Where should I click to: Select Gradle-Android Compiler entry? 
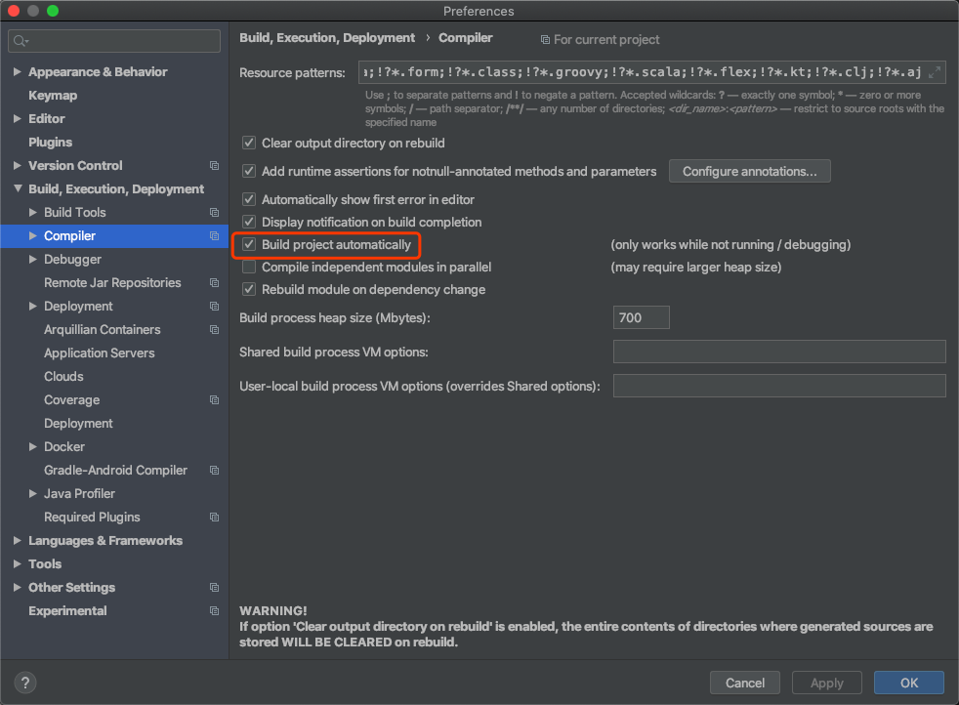pos(115,471)
